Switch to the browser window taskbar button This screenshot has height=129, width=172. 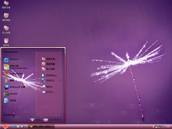41,127
